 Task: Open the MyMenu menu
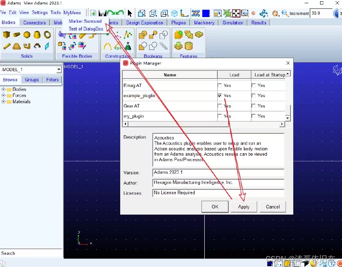(72, 13)
